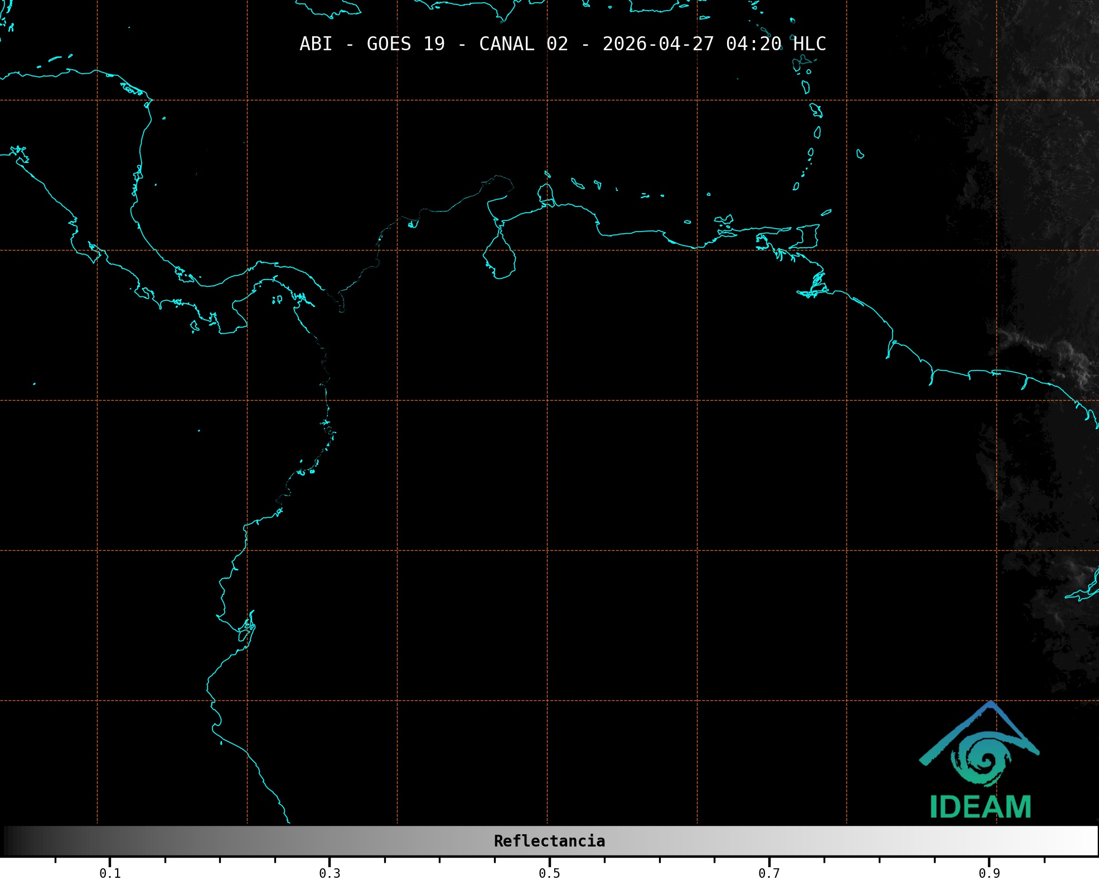1099x880 pixels.
Task: Click the 0.7 tick label on colorbar
Action: pyautogui.click(x=769, y=873)
